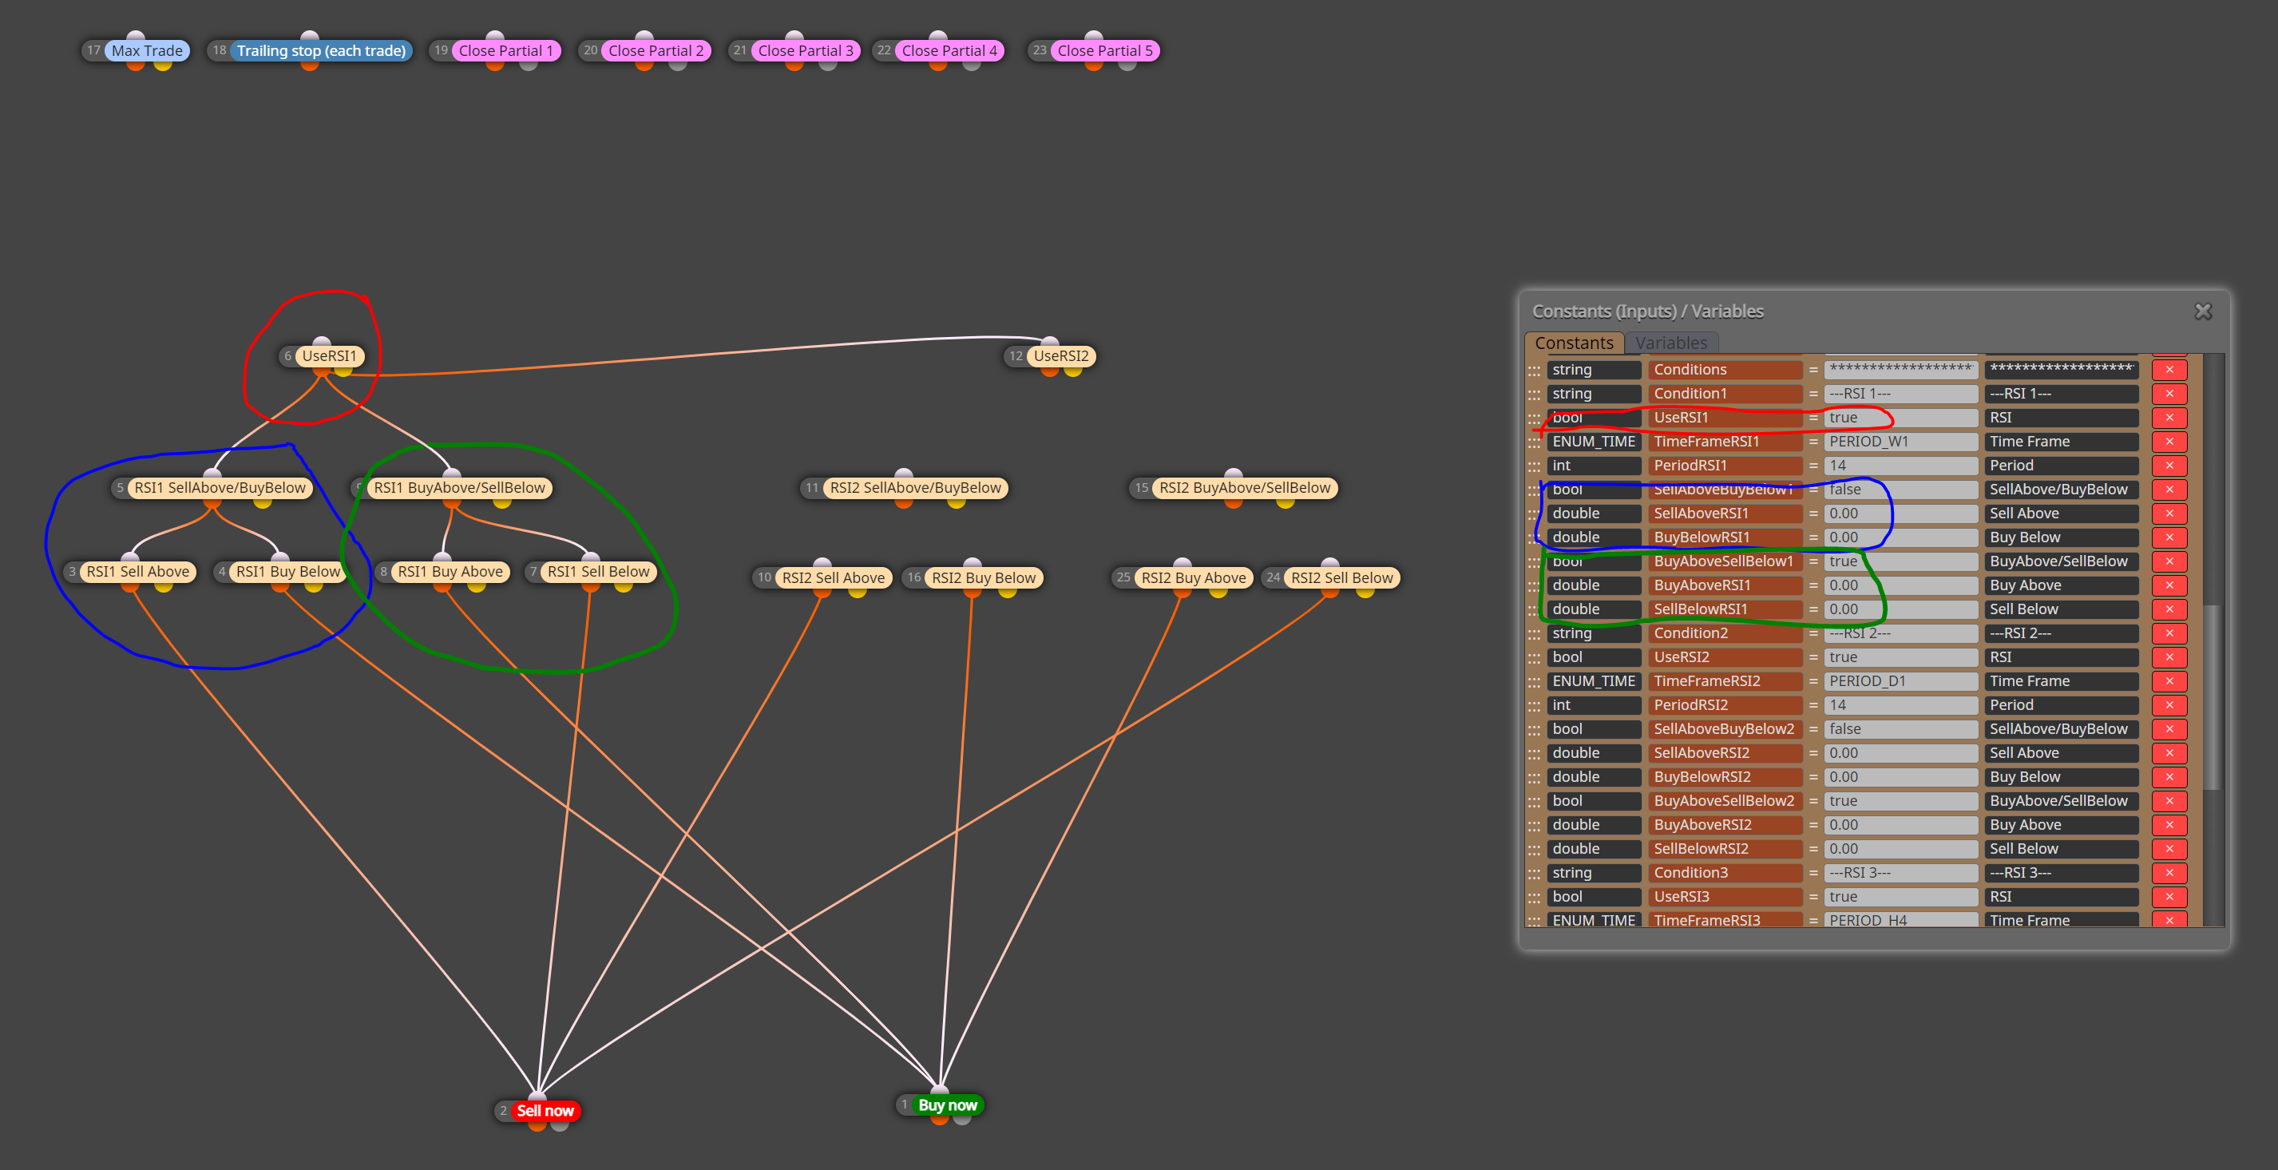Delete the UseRSI1 constant row
2278x1170 pixels.
[x=2169, y=418]
